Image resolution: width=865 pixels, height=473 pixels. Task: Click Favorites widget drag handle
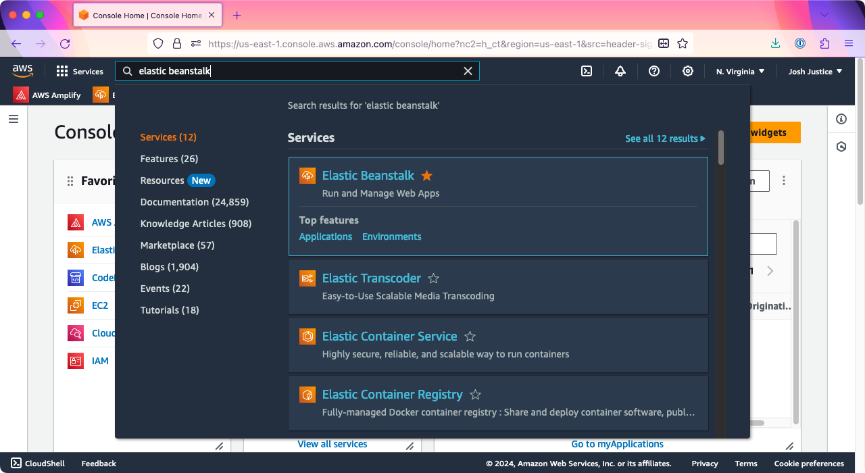click(x=70, y=181)
